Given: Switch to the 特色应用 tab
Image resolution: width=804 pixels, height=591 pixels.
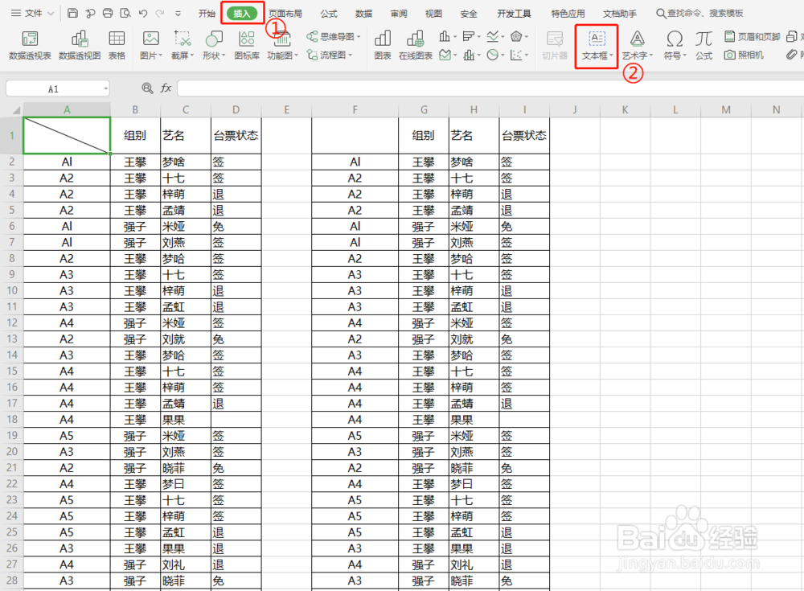Looking at the screenshot, I should click(x=568, y=14).
